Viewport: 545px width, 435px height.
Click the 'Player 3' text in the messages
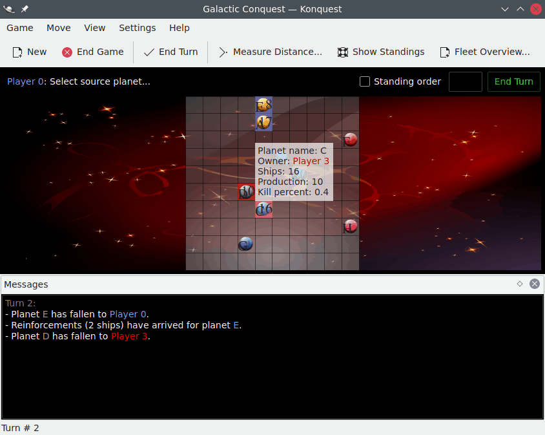tap(130, 336)
